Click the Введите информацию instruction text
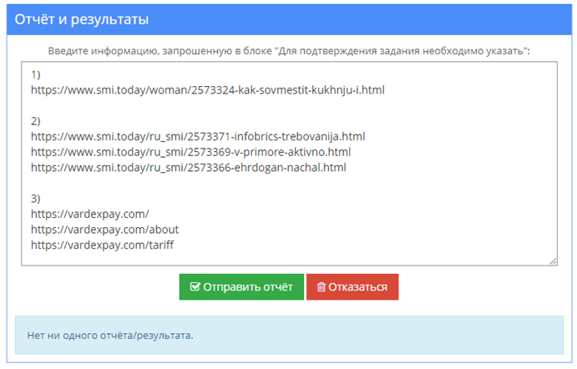Viewport: 577px width, 369px height. click(x=289, y=51)
